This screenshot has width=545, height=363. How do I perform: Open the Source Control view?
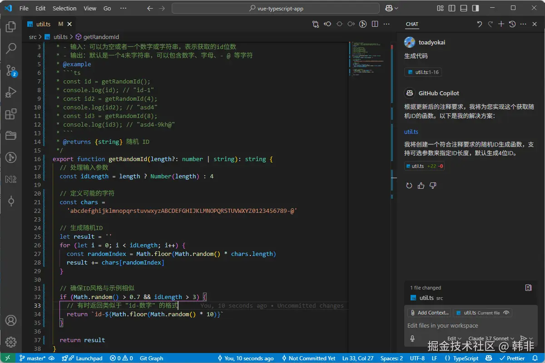click(x=11, y=70)
